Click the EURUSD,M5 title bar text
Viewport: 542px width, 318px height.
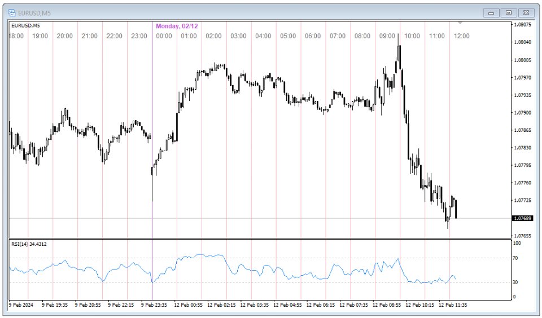[x=35, y=12]
